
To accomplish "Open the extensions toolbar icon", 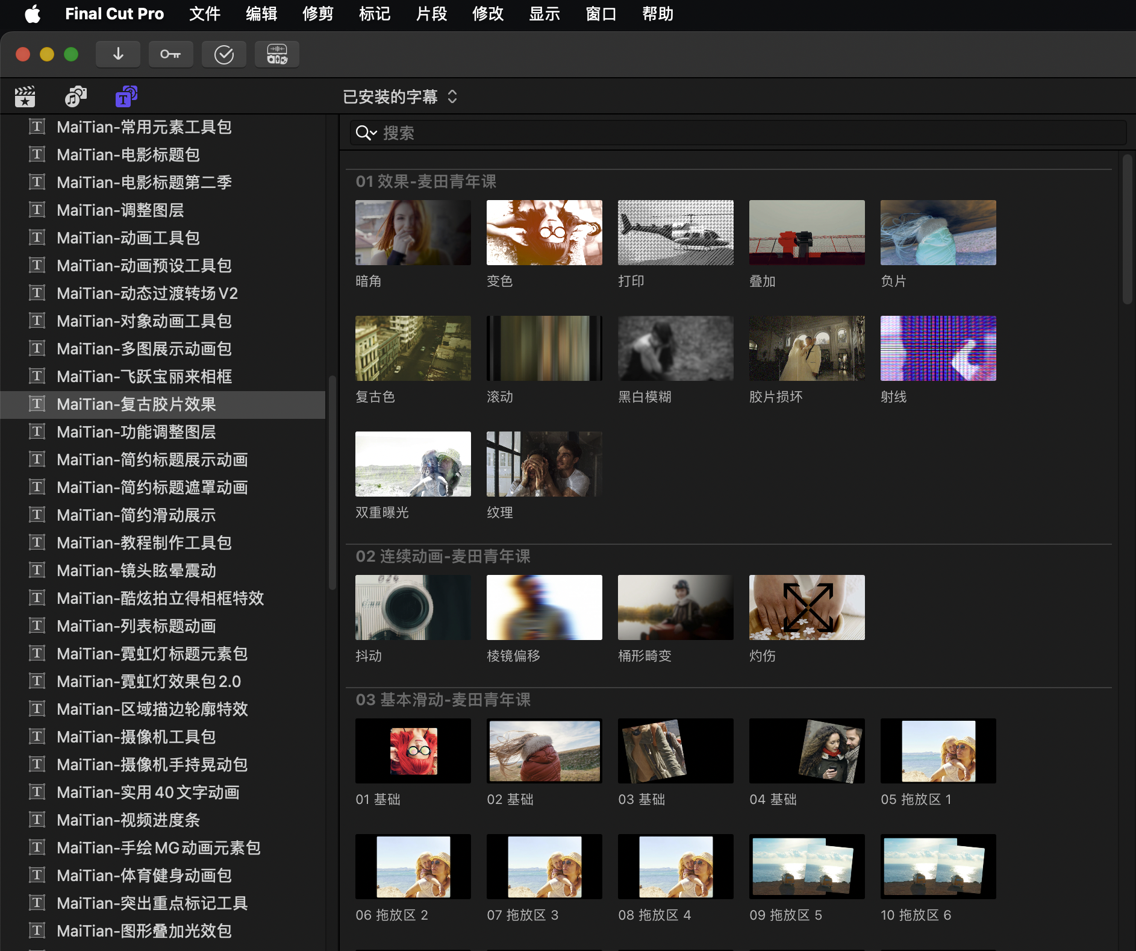I will point(277,54).
